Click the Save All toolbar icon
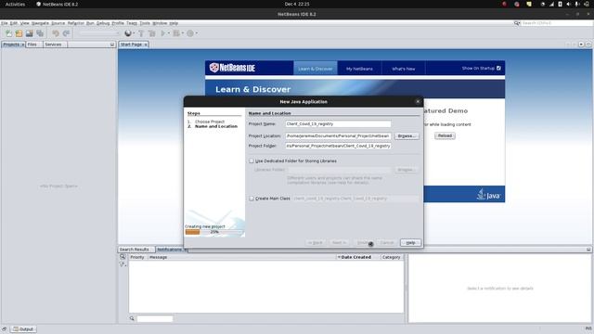594x334 pixels. point(40,33)
